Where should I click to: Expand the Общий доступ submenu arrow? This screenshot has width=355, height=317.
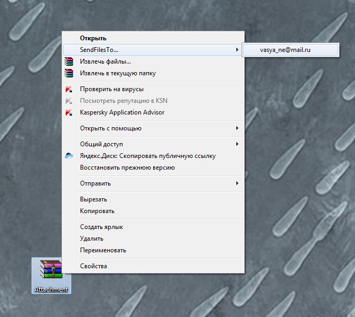click(x=237, y=144)
